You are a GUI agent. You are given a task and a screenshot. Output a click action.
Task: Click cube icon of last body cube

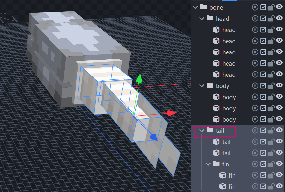tap(216, 119)
